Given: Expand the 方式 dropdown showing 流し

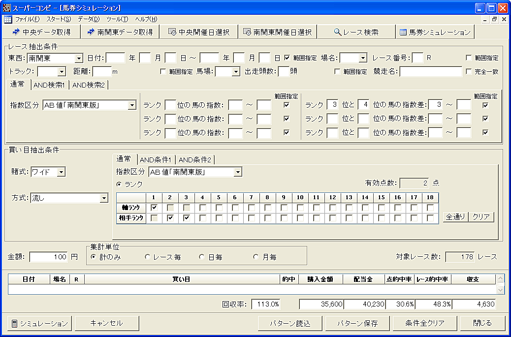Looking at the screenshot, I should [x=104, y=198].
